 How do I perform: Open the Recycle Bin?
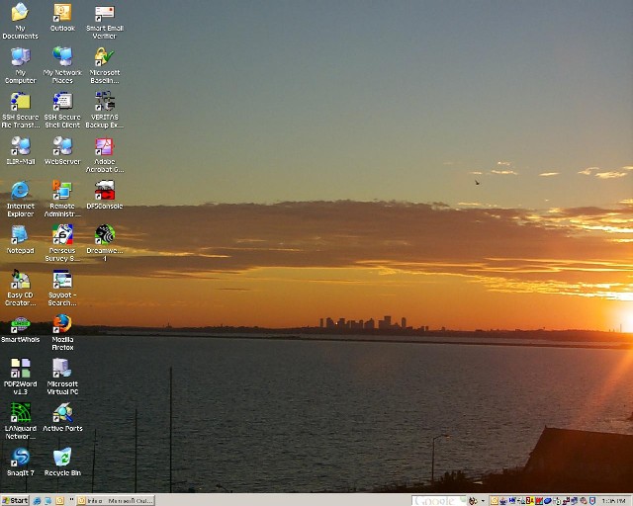tap(62, 457)
